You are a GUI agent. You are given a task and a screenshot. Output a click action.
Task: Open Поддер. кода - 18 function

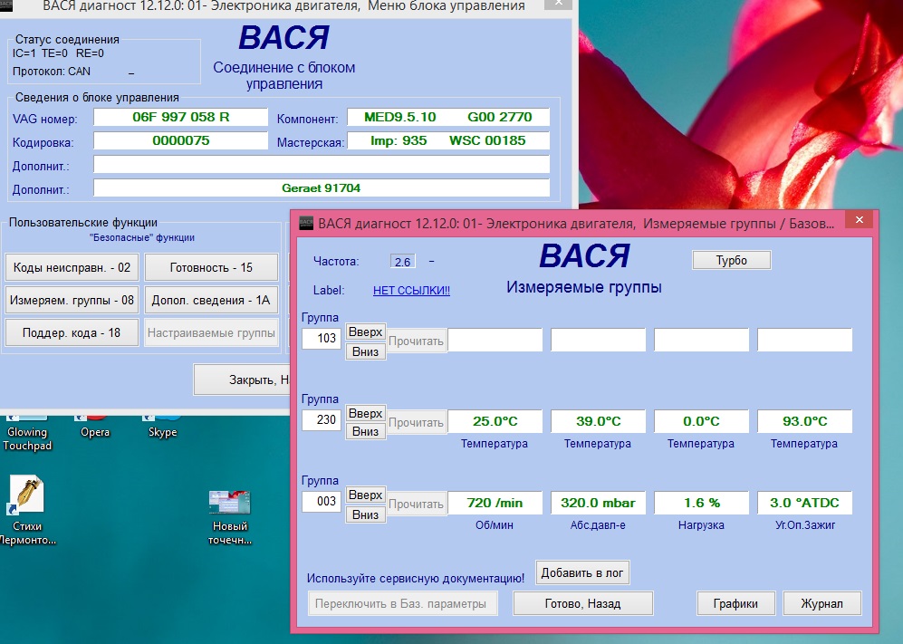[x=72, y=332]
